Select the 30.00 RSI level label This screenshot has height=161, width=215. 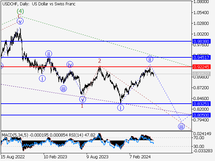pyautogui.click(x=199, y=146)
